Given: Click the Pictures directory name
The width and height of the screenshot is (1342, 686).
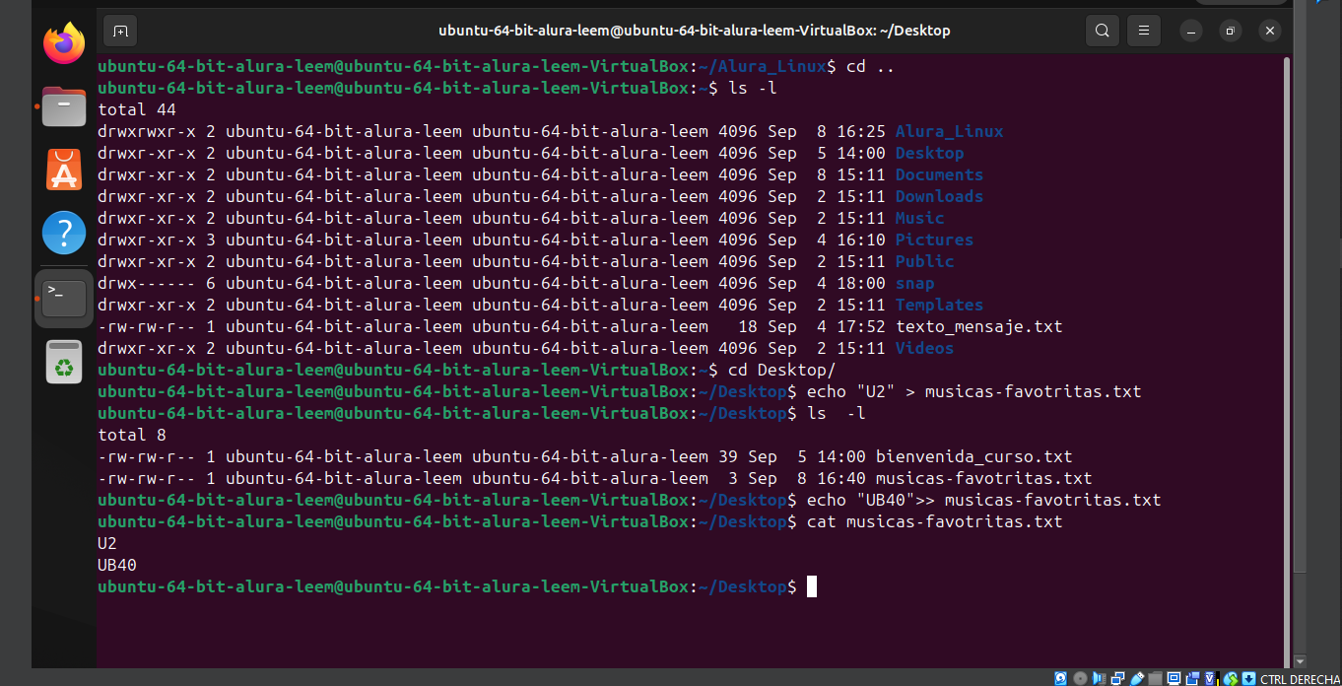Looking at the screenshot, I should 934,240.
